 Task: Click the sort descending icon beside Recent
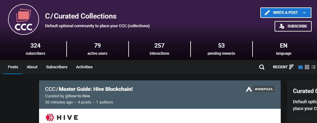pos(291,67)
